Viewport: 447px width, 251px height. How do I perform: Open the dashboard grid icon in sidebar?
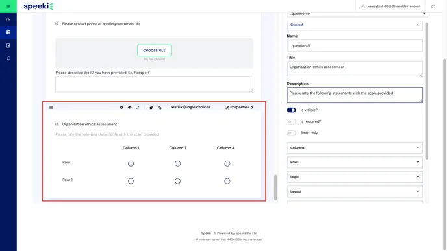tap(8, 19)
